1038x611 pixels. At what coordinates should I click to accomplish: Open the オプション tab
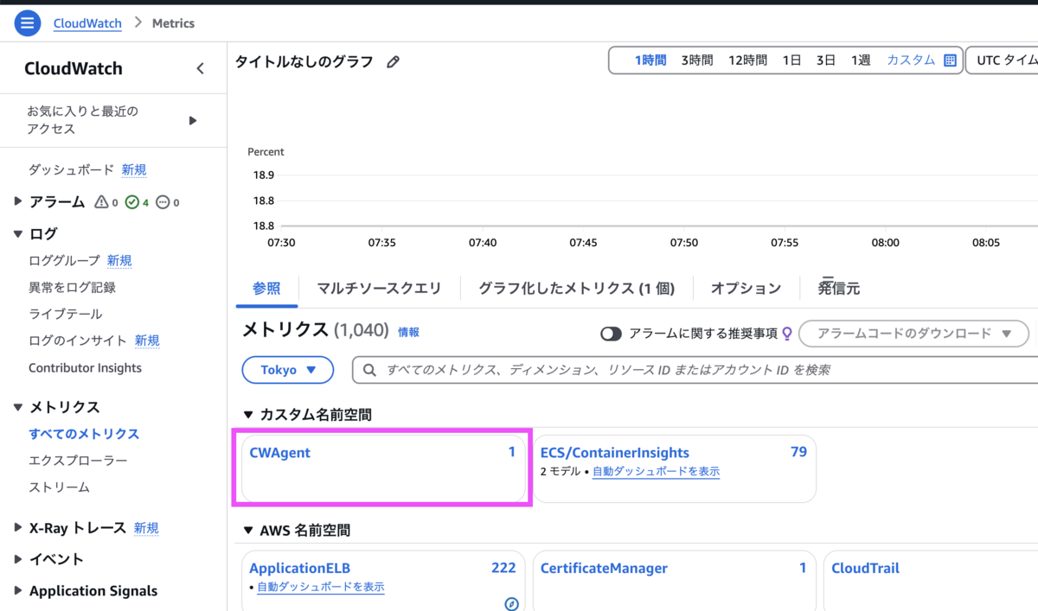(x=746, y=289)
